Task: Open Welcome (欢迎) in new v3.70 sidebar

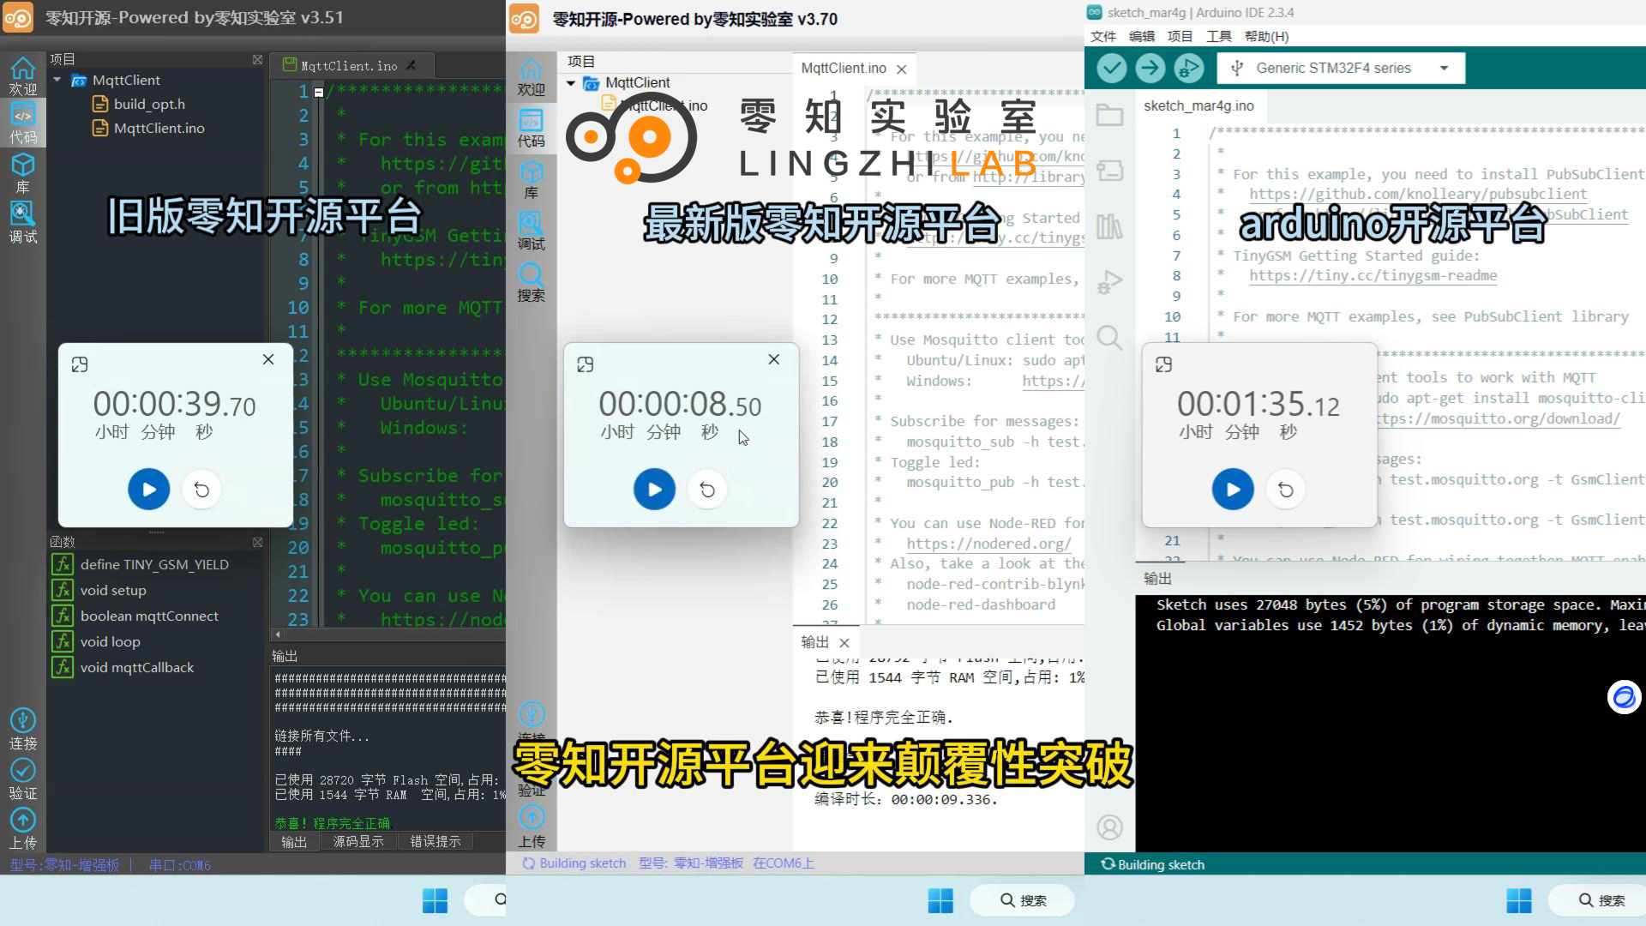Action: coord(532,77)
